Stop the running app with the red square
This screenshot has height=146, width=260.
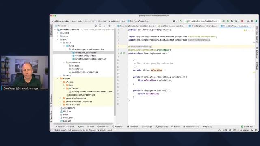pyautogui.click(x=242, y=21)
